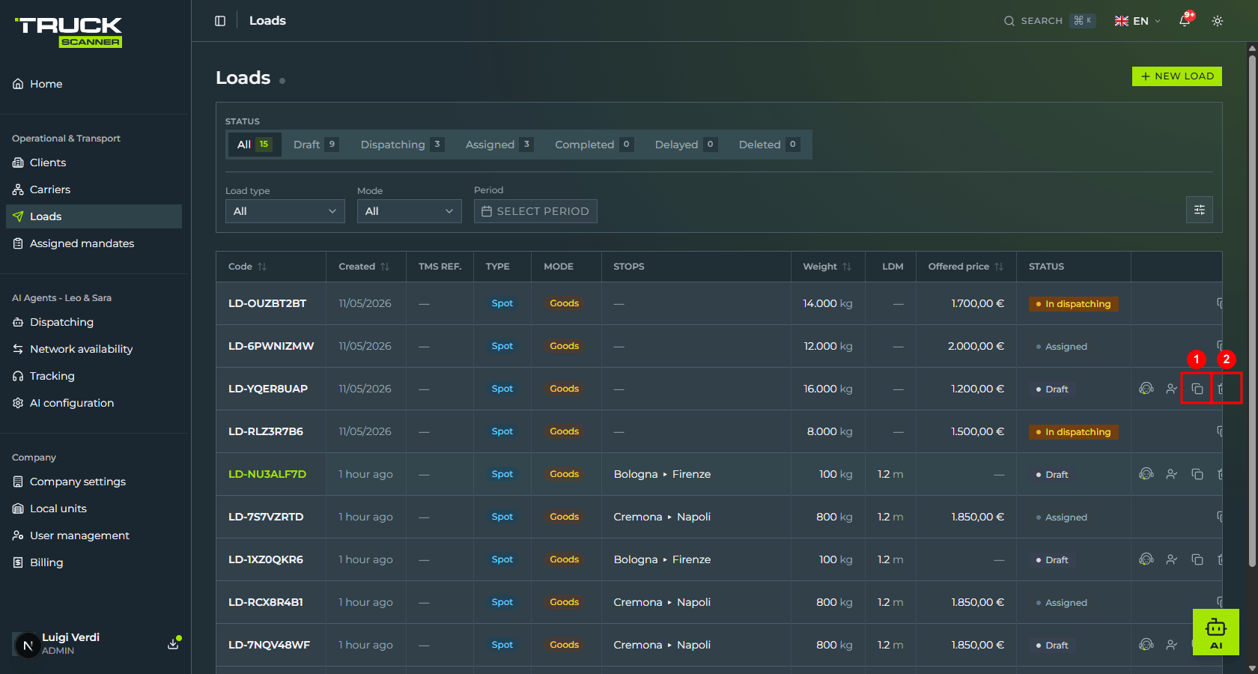Viewport: 1258px width, 674px height.
Task: Open load LD-7S7VZRTD
Action: tap(266, 517)
